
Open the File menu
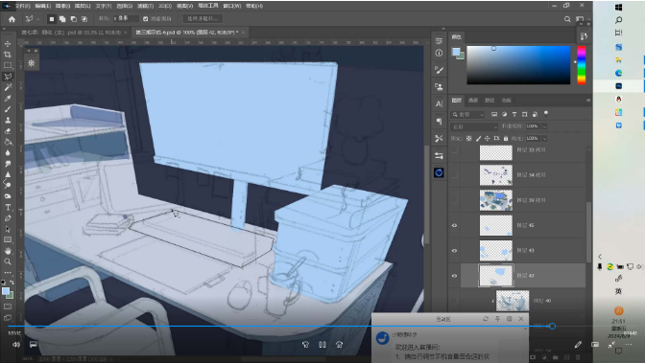coord(23,6)
